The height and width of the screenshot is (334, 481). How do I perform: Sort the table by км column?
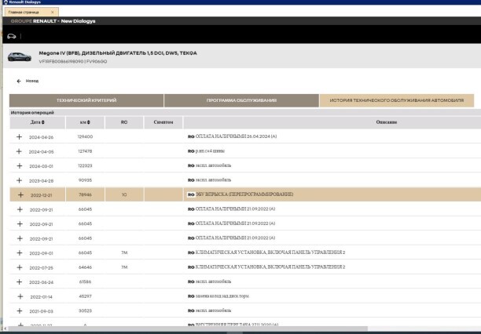pos(85,122)
